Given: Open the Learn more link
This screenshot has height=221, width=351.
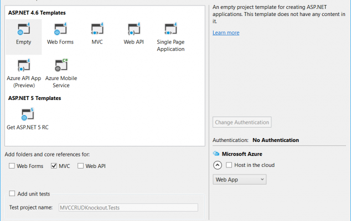Looking at the screenshot, I should 226,33.
